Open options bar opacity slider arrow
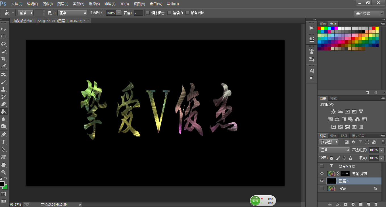 (x=119, y=13)
